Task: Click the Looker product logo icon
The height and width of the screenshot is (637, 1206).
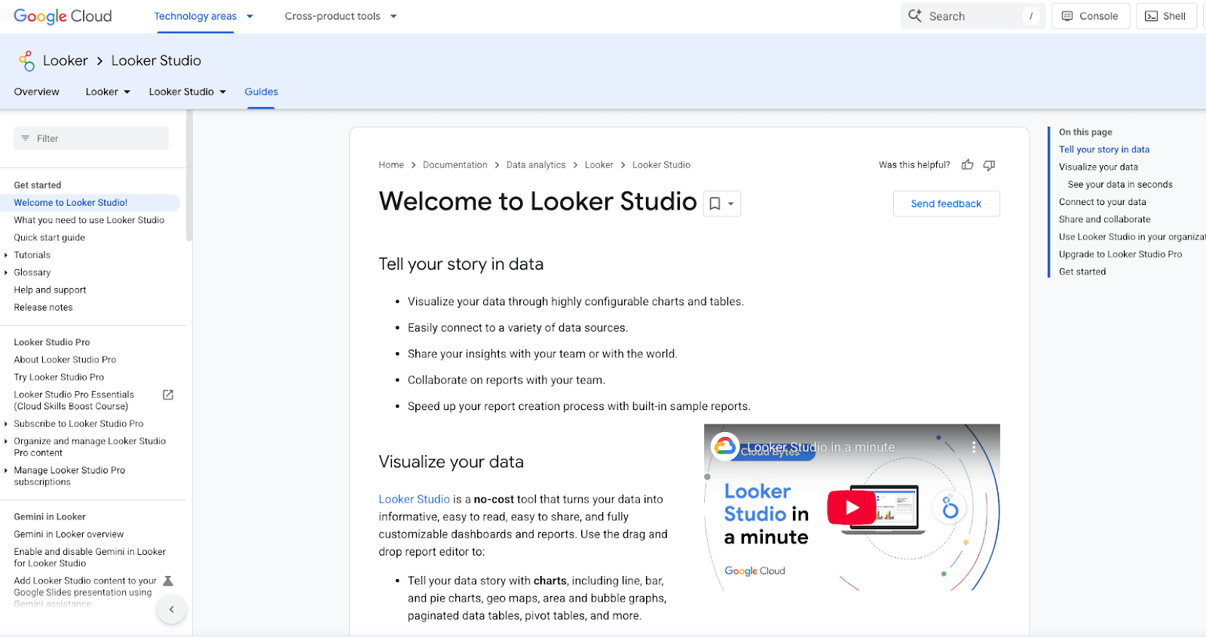Action: tap(27, 61)
